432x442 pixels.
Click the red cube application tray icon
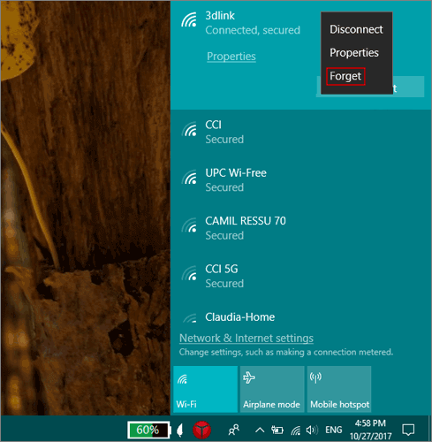click(201, 430)
